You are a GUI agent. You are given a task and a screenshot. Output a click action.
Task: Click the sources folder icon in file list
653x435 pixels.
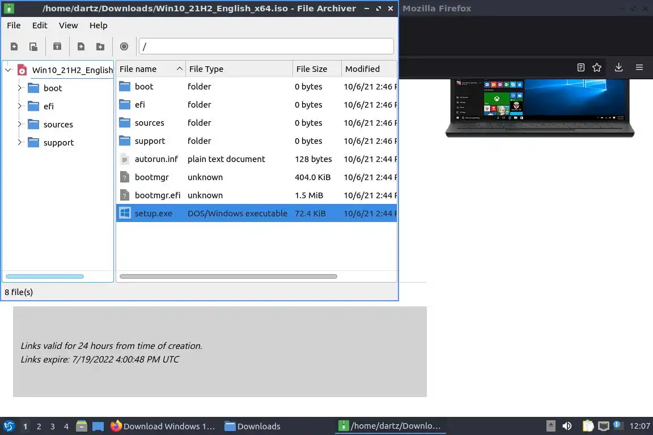coord(125,122)
